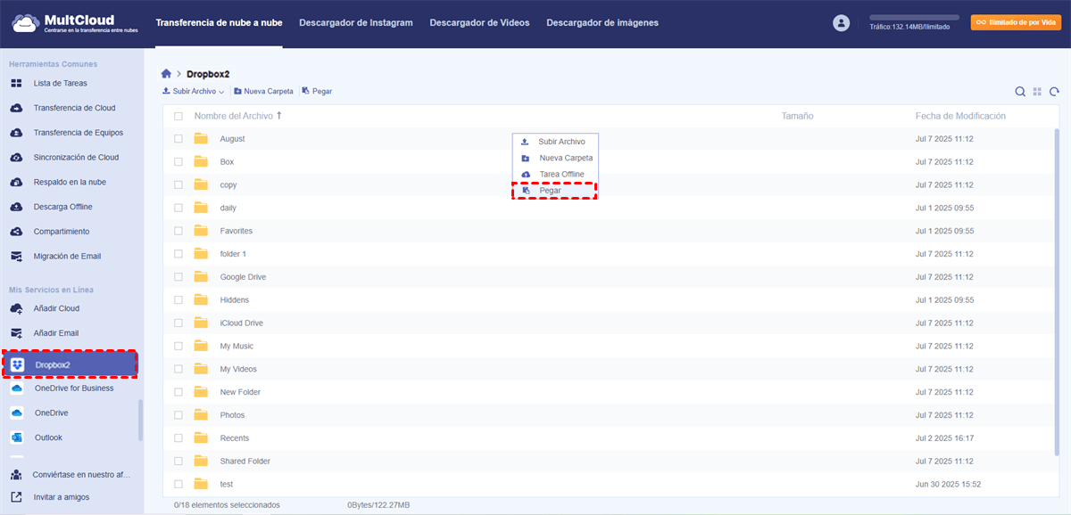Click the Migración de Email icon
Screen dimensions: 1071x515
pyautogui.click(x=16, y=257)
